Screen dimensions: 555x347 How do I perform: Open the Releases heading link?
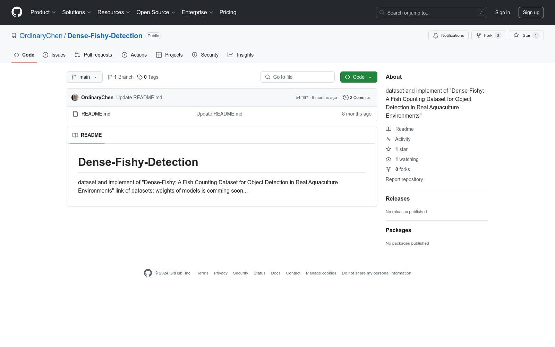tap(398, 198)
